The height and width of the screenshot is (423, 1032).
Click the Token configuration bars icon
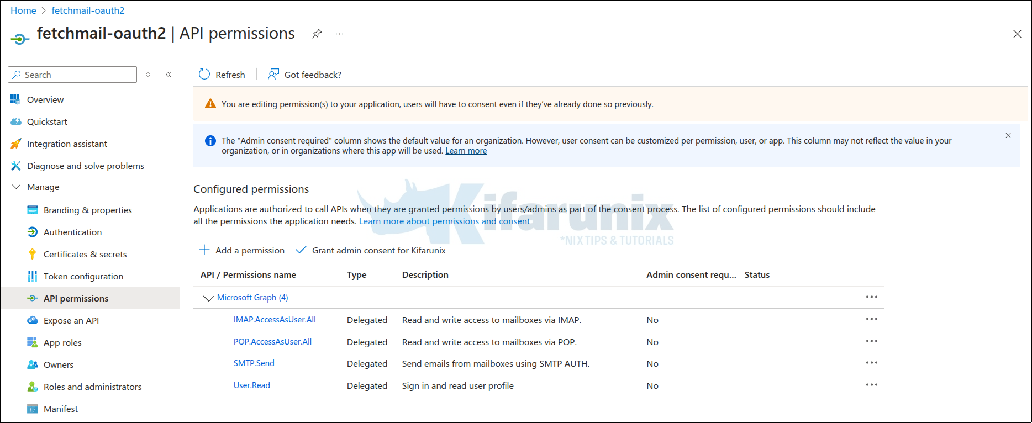[x=33, y=276]
